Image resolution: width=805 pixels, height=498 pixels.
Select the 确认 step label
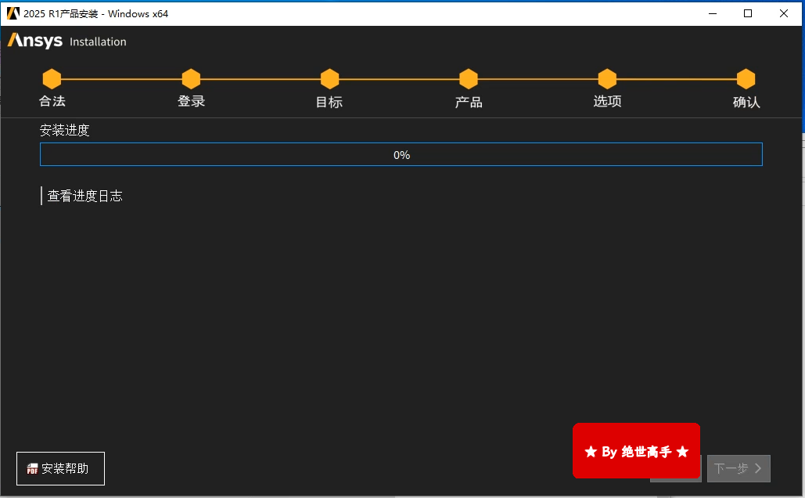click(746, 102)
